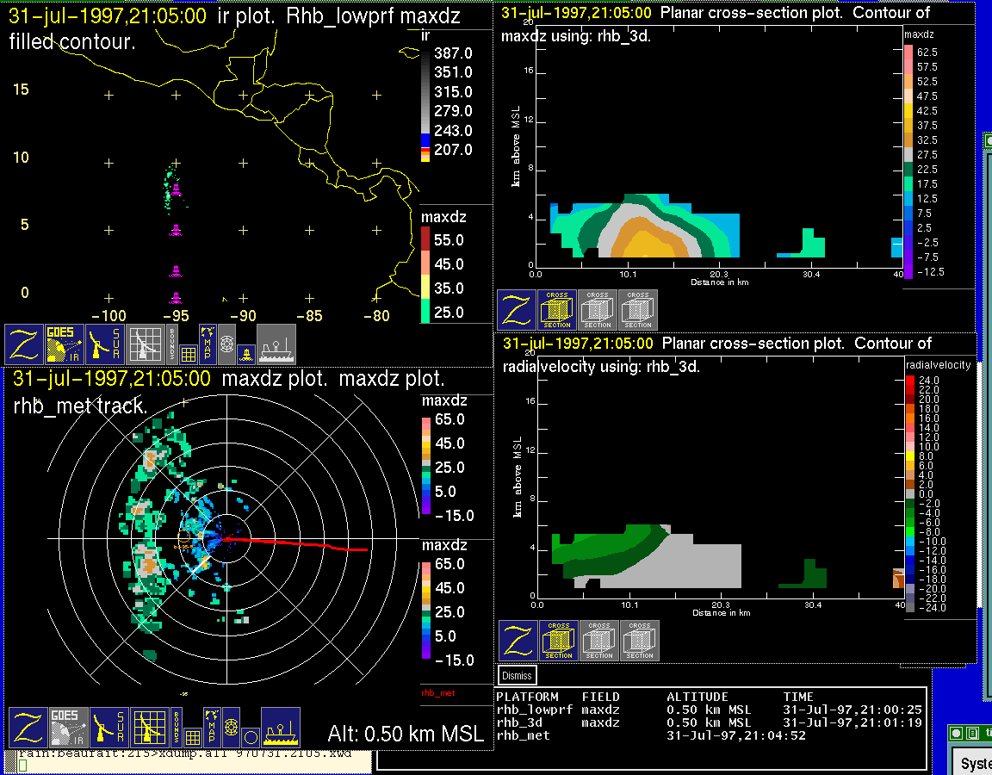
Task: Enable the grayed-out ship icon in the ir plot window
Action: coord(276,344)
